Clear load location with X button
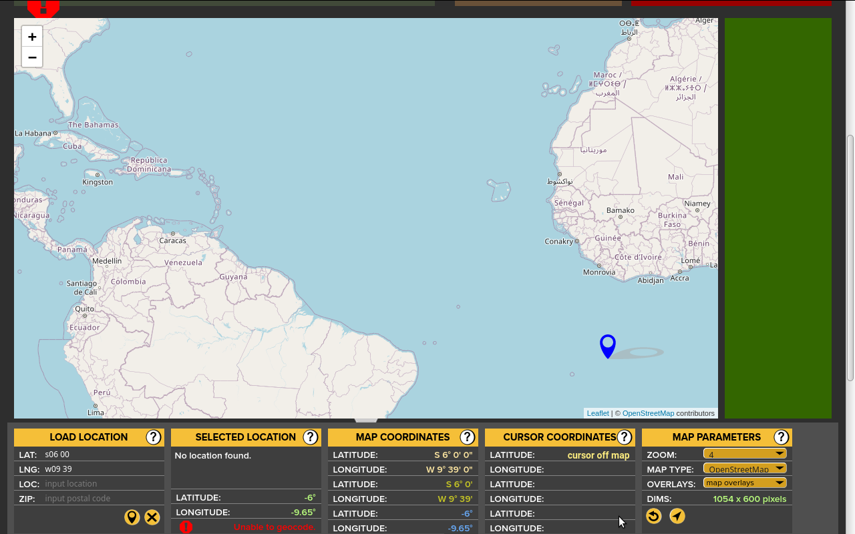 tap(152, 517)
